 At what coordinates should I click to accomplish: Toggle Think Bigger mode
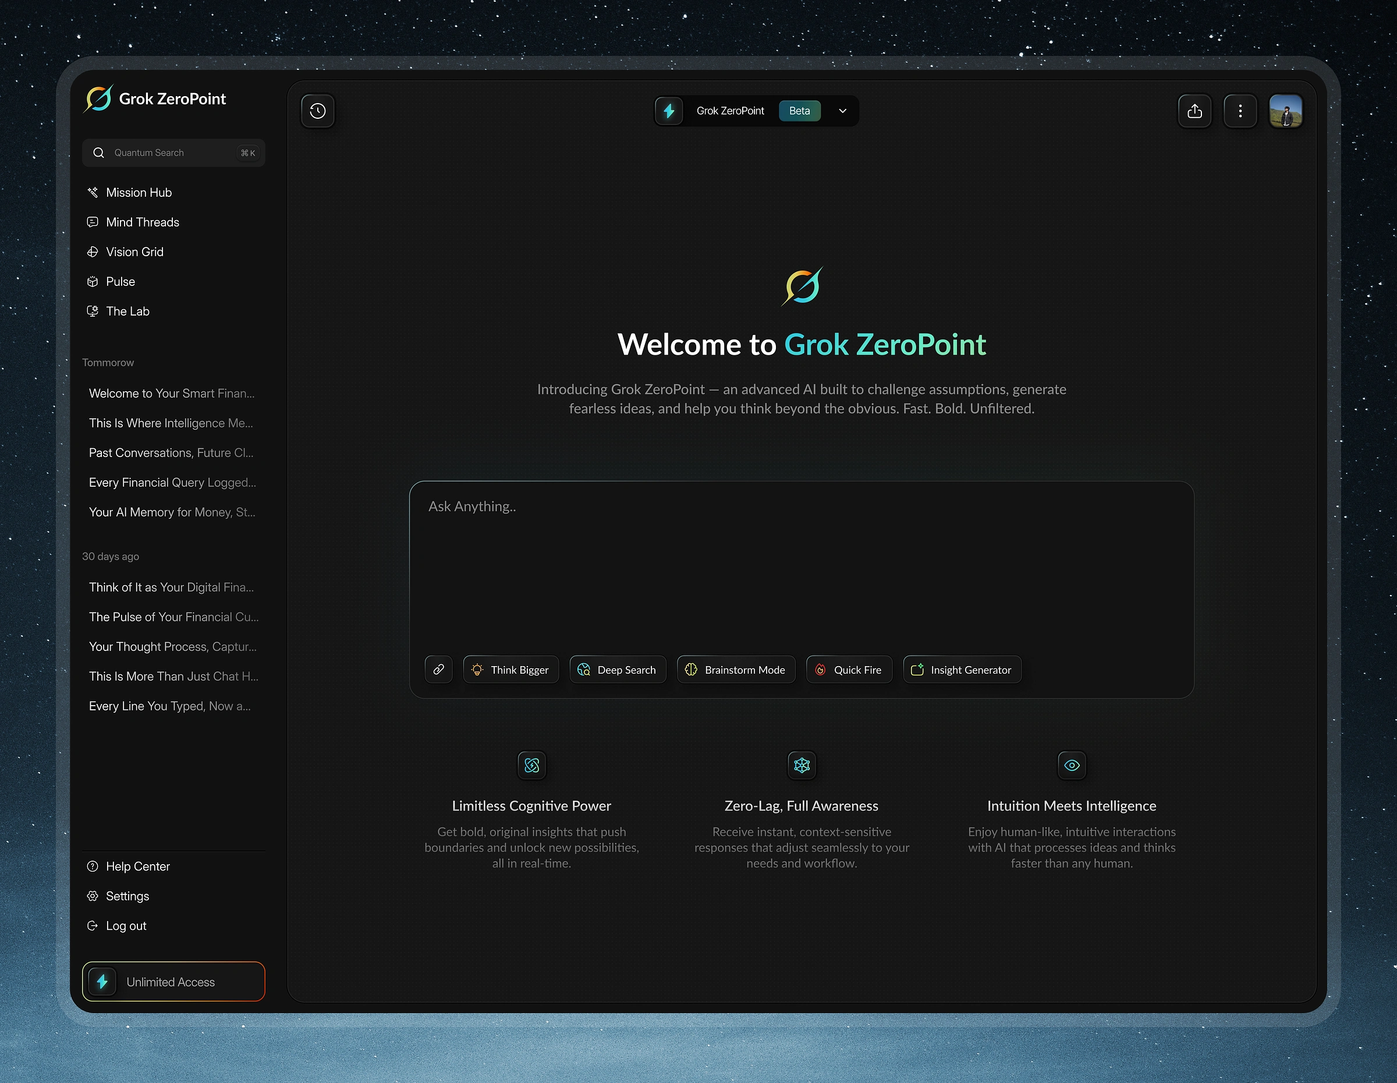(510, 669)
